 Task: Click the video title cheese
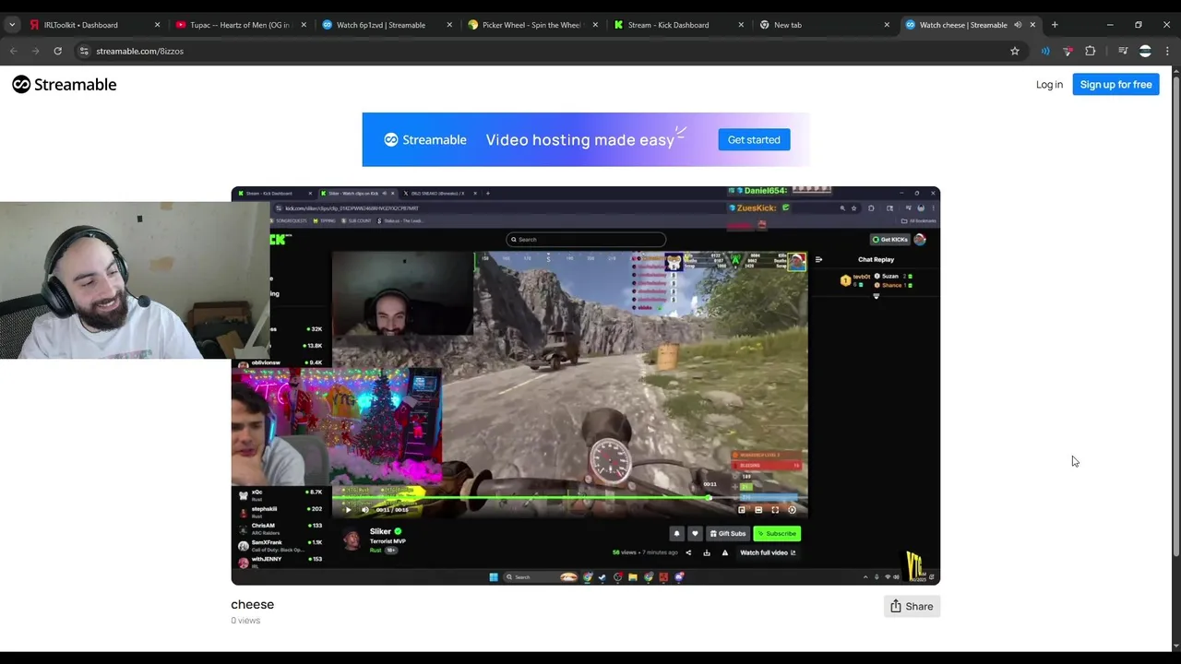pyautogui.click(x=253, y=604)
